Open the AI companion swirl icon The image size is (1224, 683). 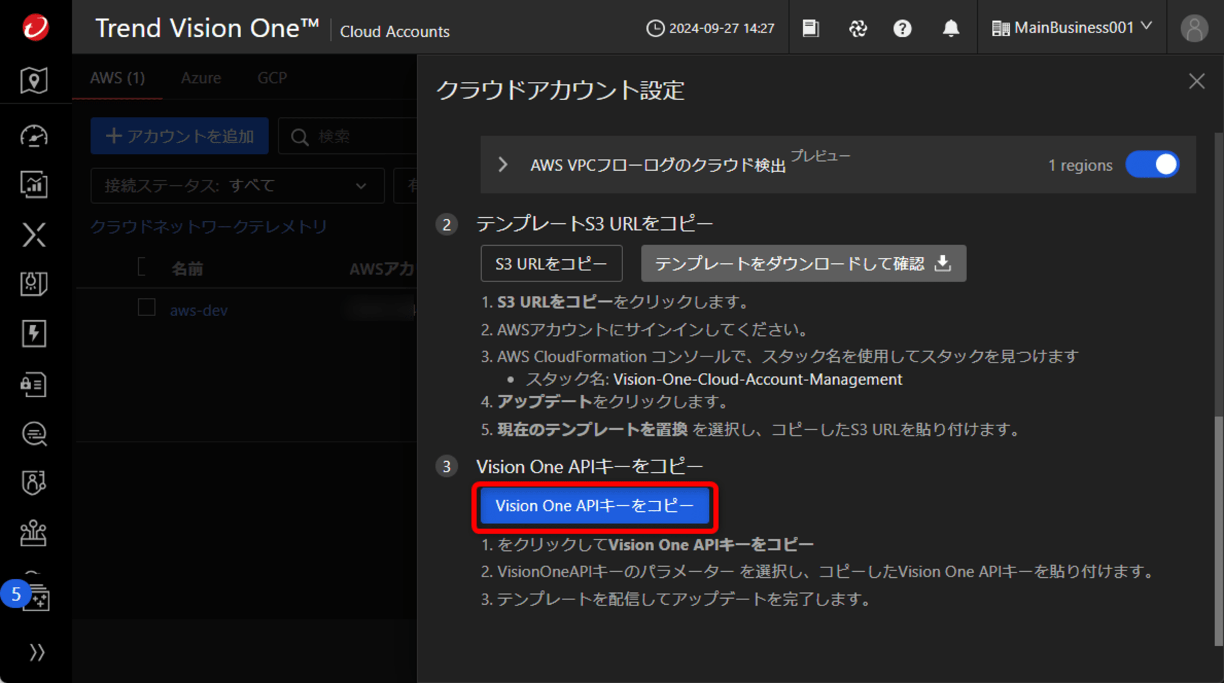tap(858, 28)
